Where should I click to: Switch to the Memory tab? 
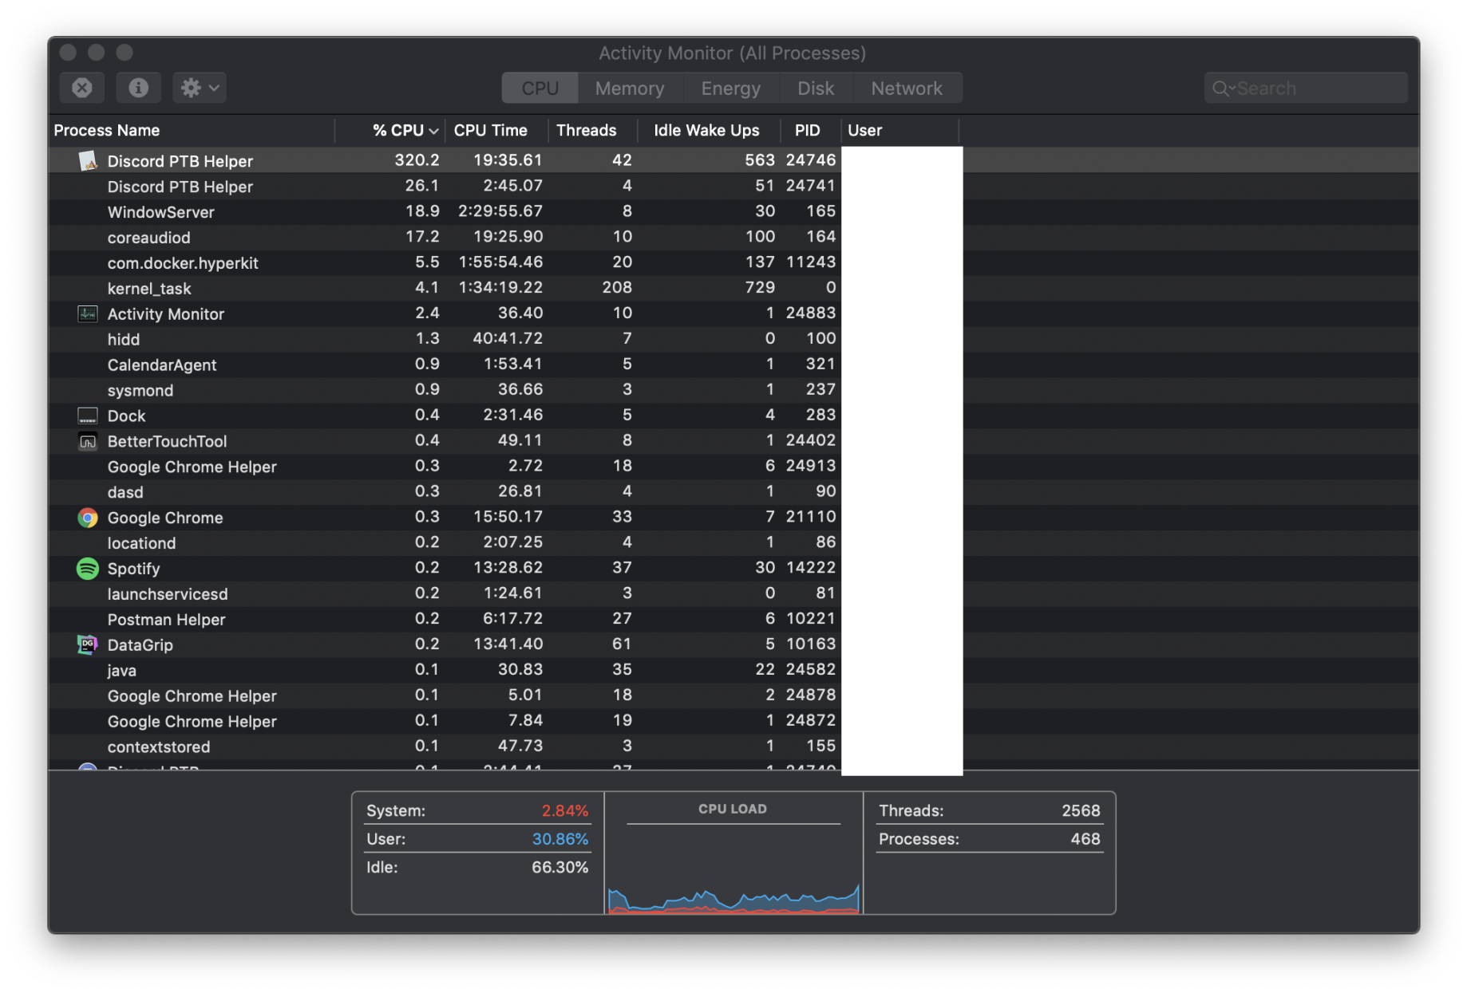pyautogui.click(x=630, y=89)
